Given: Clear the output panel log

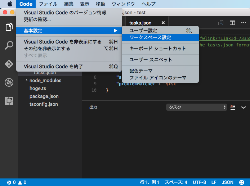Looking at the screenshot, I should 233,107.
